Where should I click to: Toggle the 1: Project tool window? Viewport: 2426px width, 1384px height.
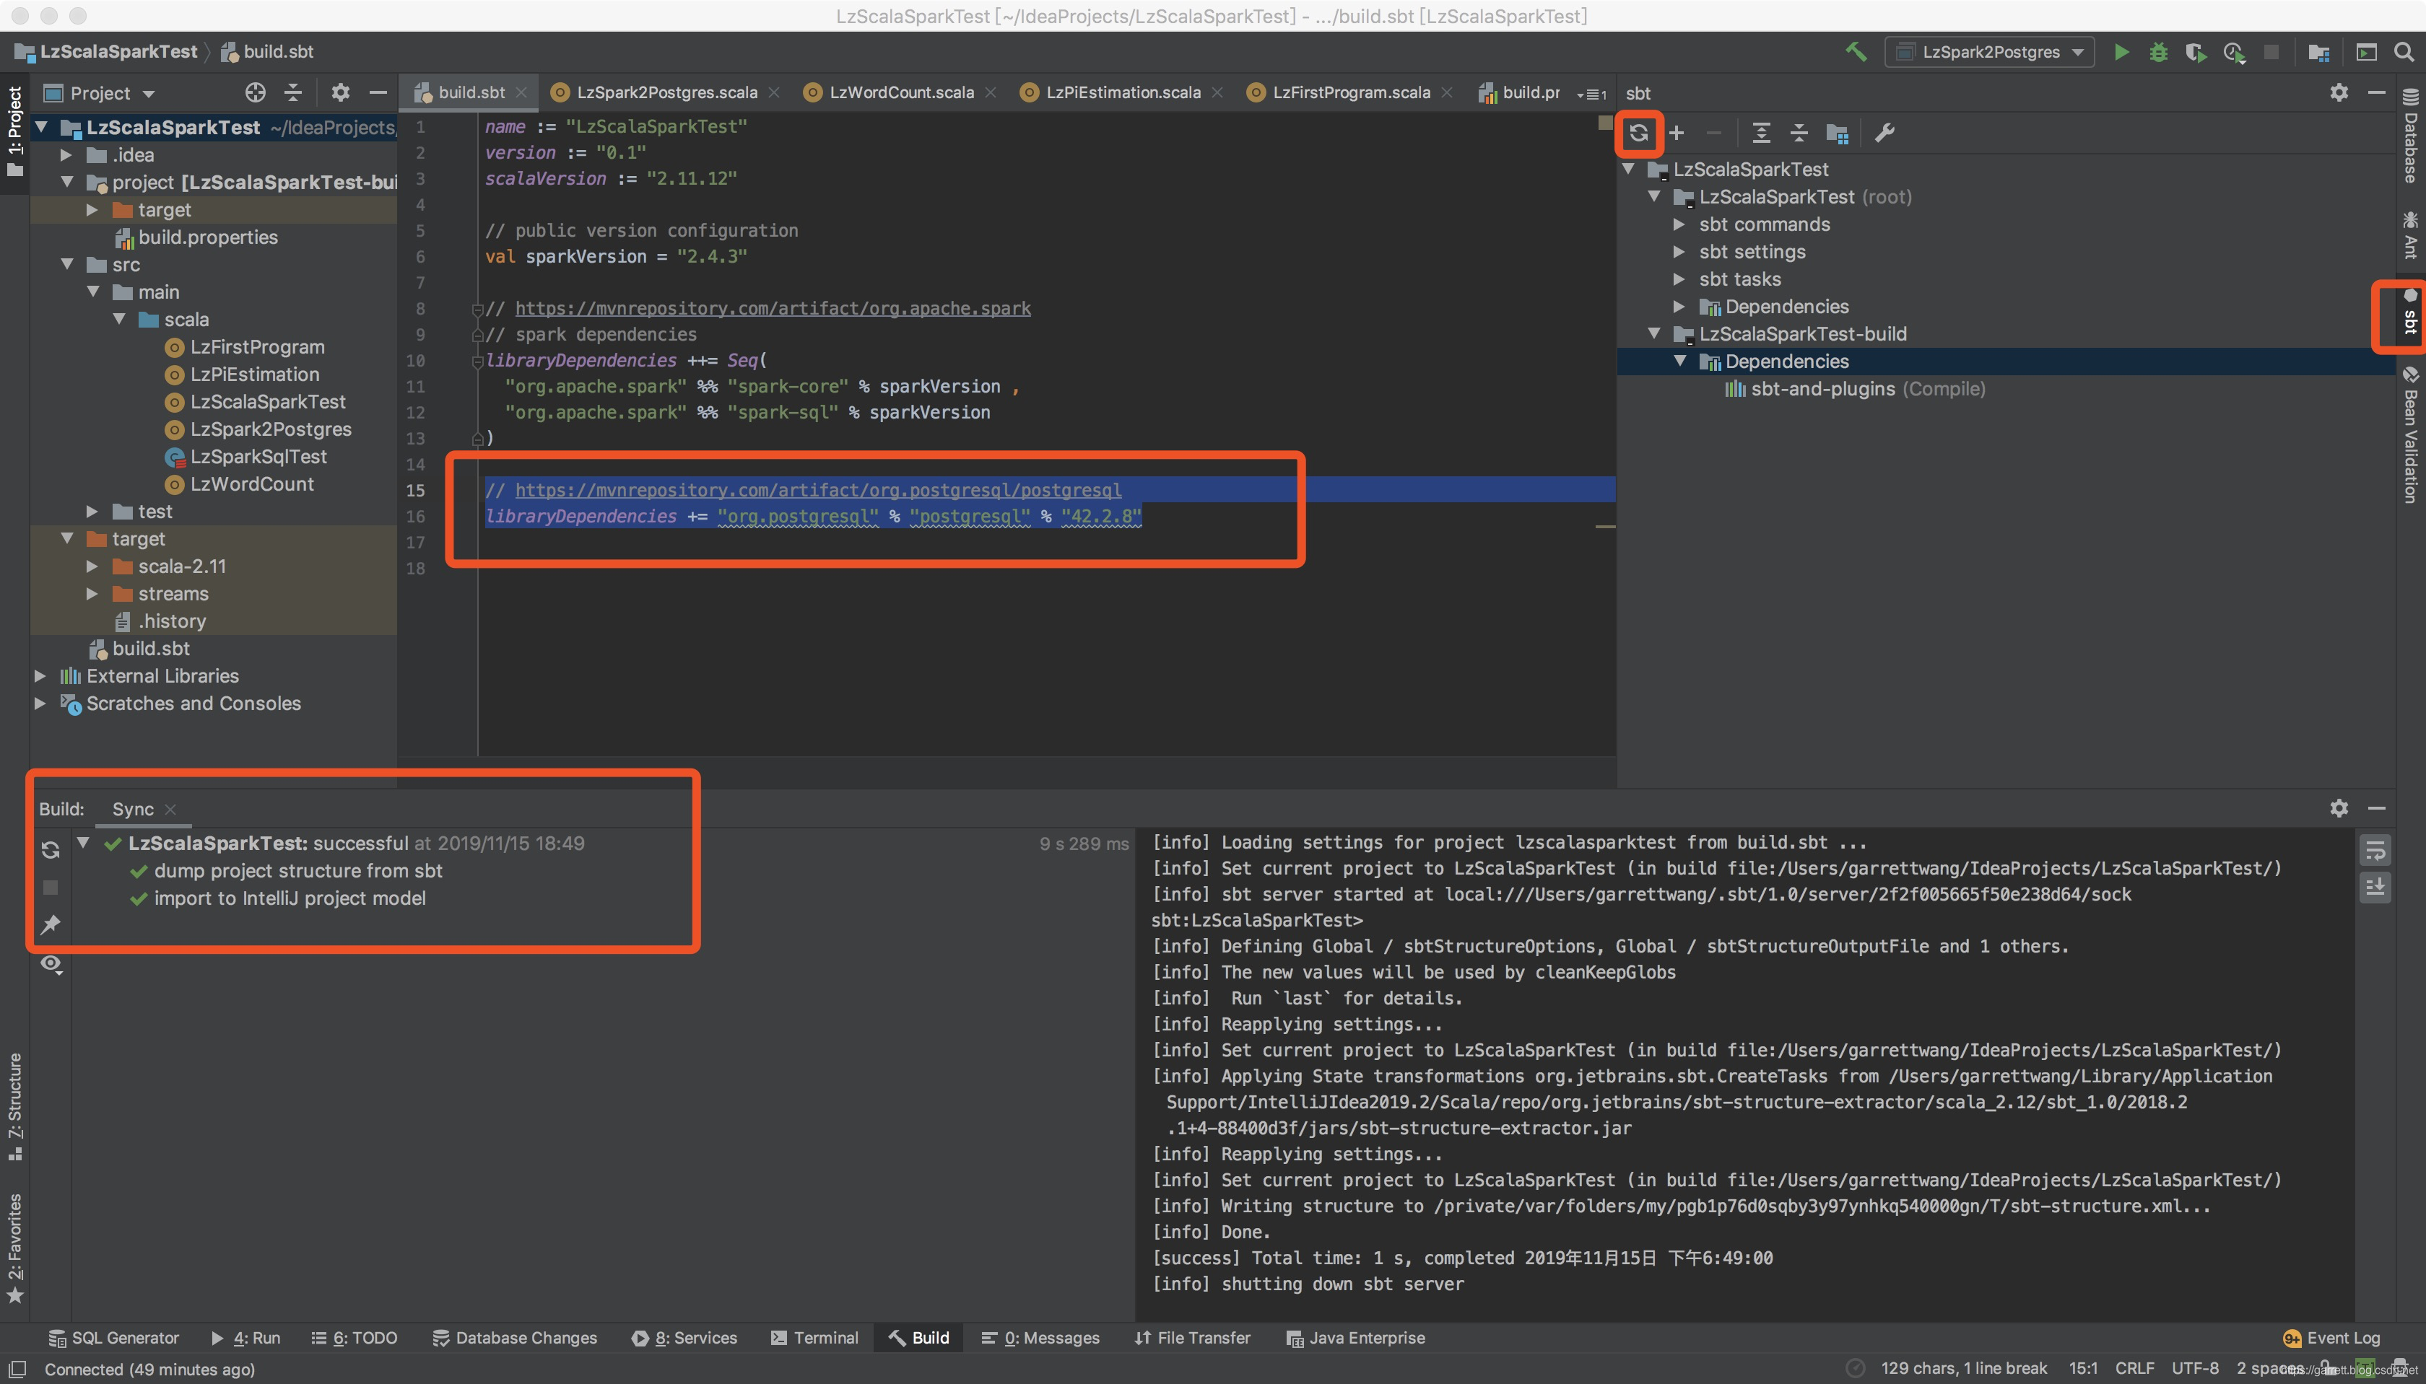pos(14,131)
